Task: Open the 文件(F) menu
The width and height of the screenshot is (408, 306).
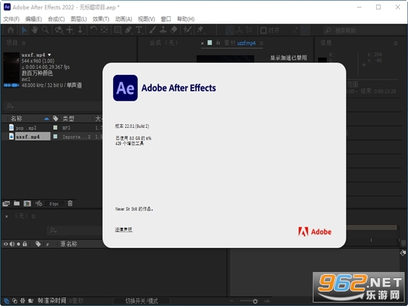Action: coord(11,19)
